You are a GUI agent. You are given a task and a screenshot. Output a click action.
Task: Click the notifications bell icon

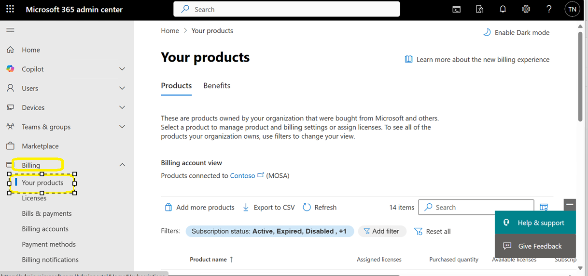click(x=503, y=9)
